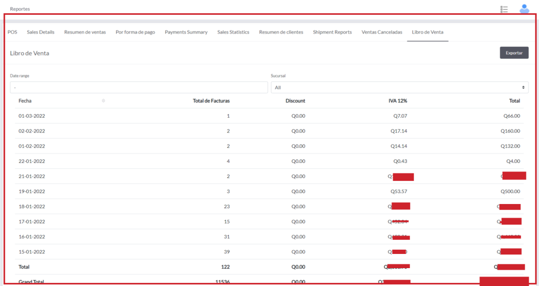
Task: Open the Payments Summary tab
Action: (x=186, y=32)
